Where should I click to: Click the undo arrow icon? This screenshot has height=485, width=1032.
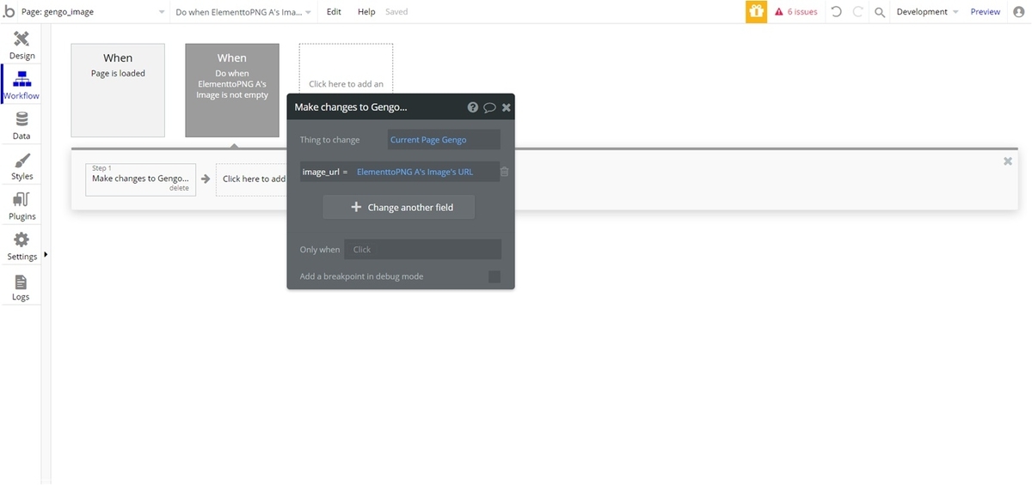pos(836,12)
